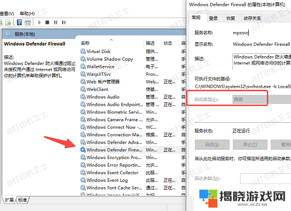The height and width of the screenshot is (211, 291).
Task: Click the 停止(T) button
Action: tap(250, 145)
